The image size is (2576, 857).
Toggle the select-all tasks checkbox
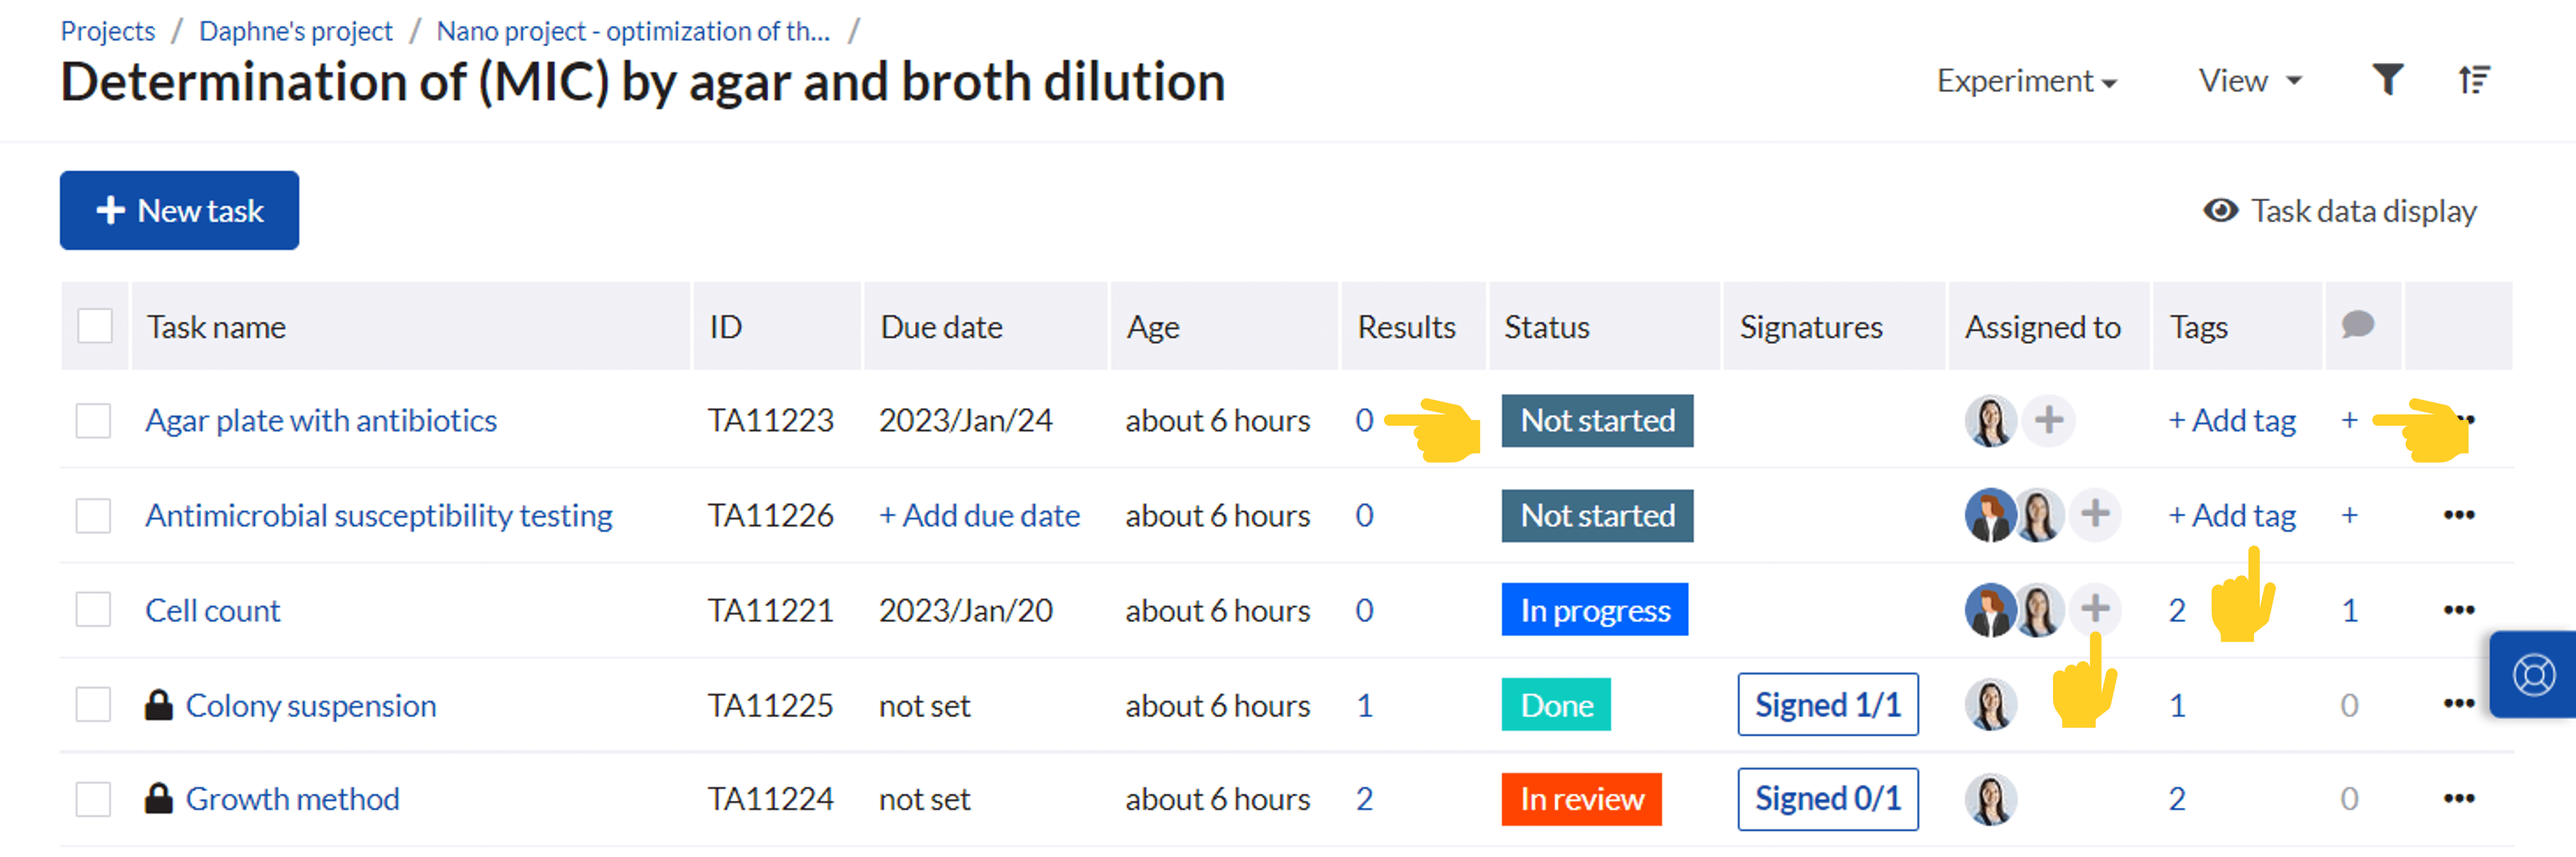click(x=95, y=326)
